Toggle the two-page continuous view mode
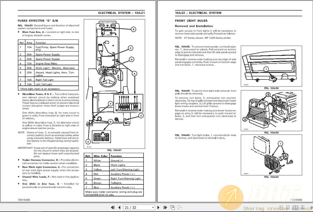Viewport: 313px width, 212px height. click(x=302, y=207)
